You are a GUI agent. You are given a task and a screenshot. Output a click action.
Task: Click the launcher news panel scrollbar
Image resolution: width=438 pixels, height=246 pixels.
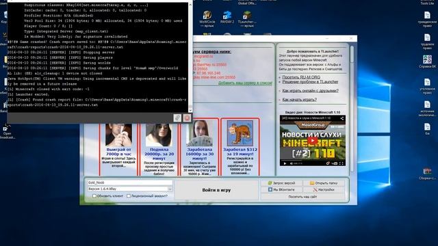pyautogui.click(x=352, y=109)
